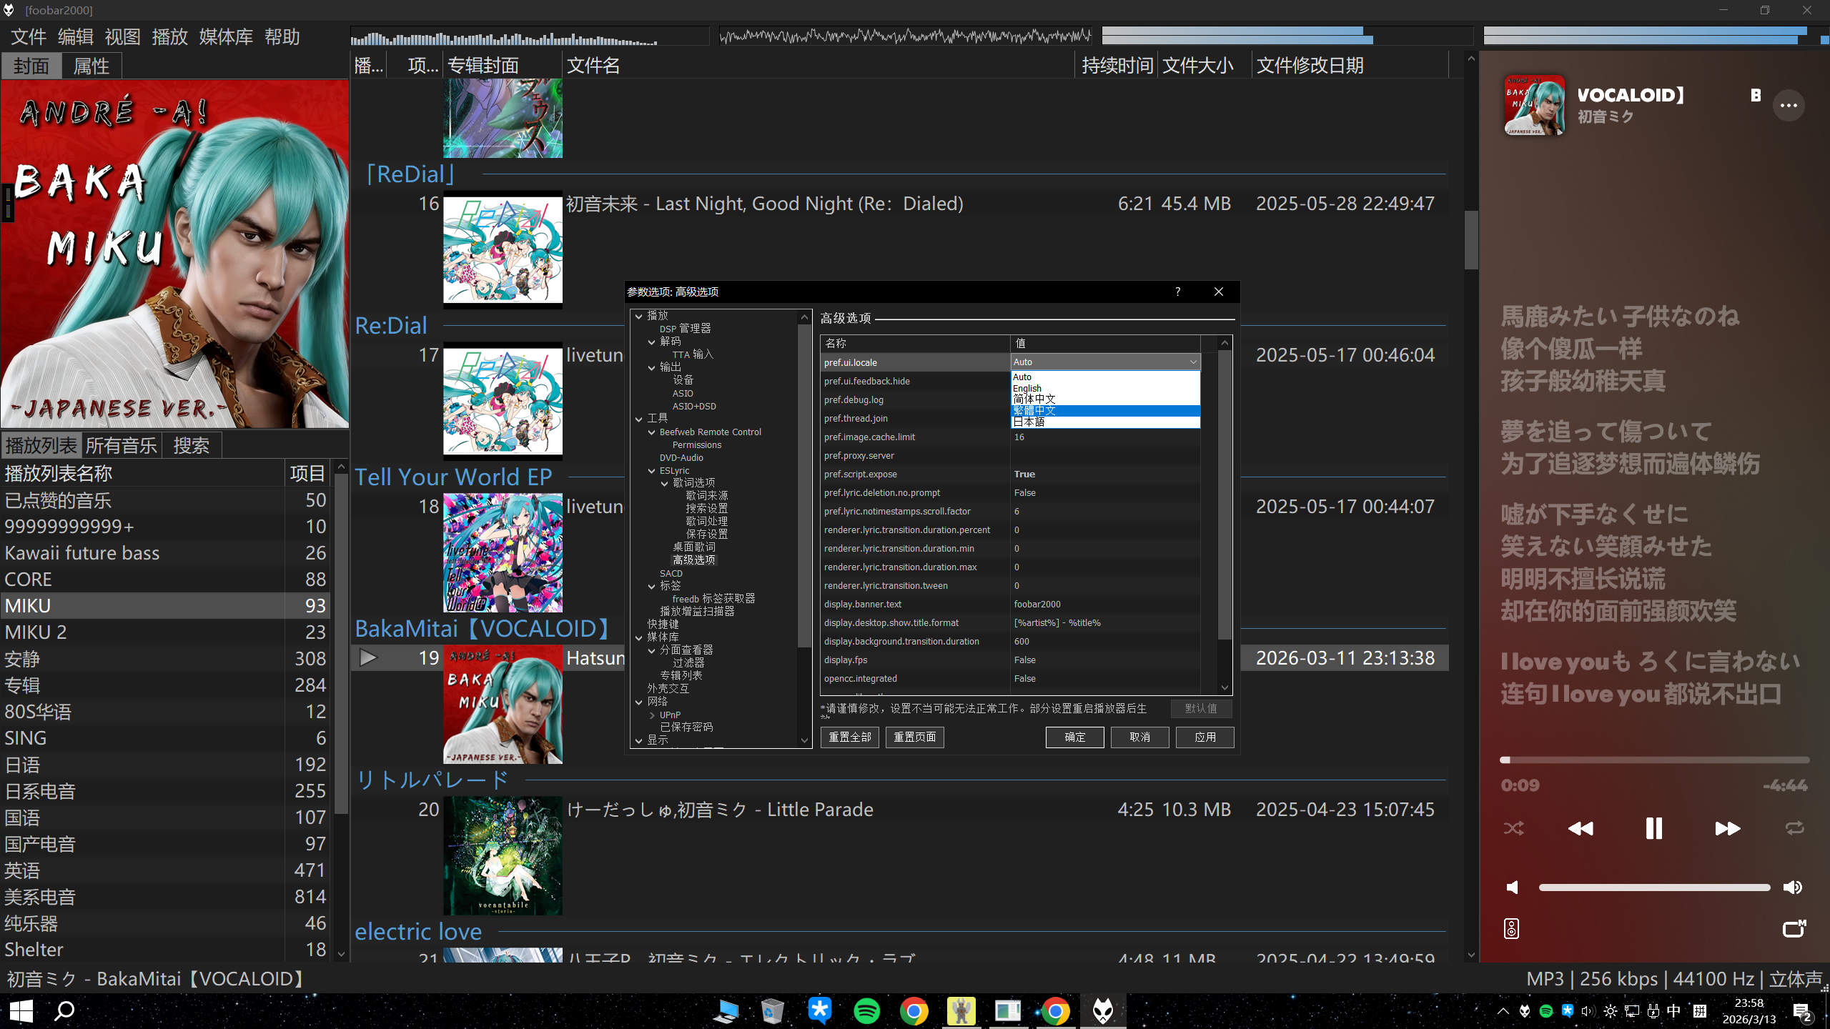
Task: Toggle pref.script.expose True value
Action: (x=1024, y=474)
